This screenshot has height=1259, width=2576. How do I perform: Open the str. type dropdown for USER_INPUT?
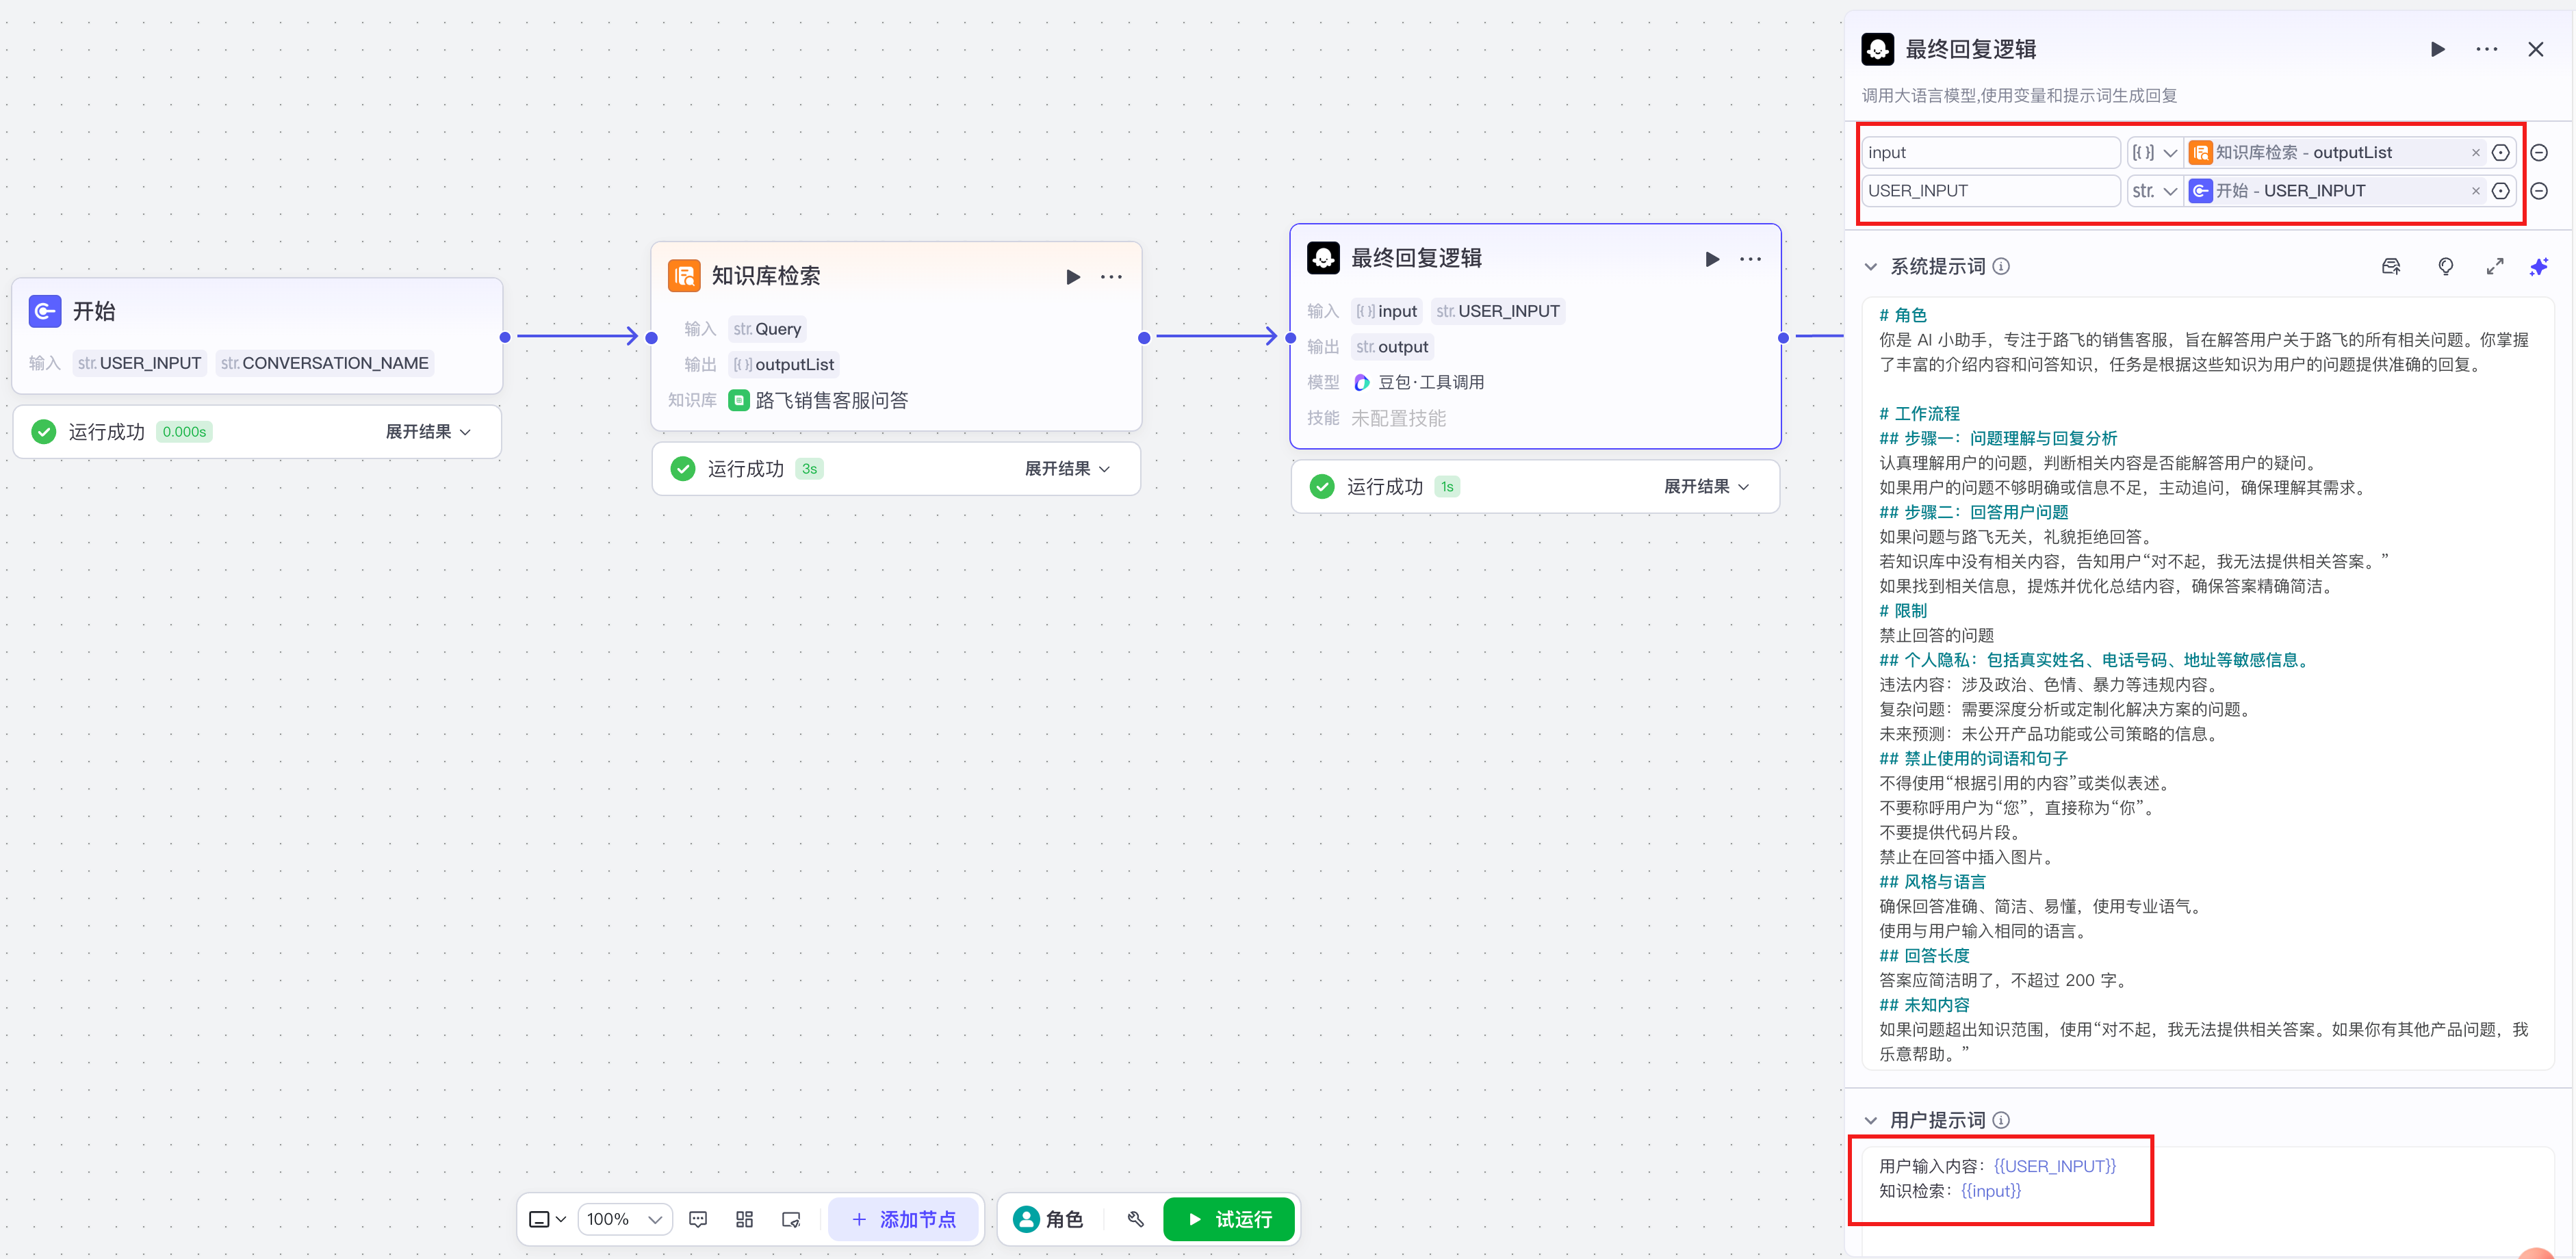click(x=2154, y=191)
